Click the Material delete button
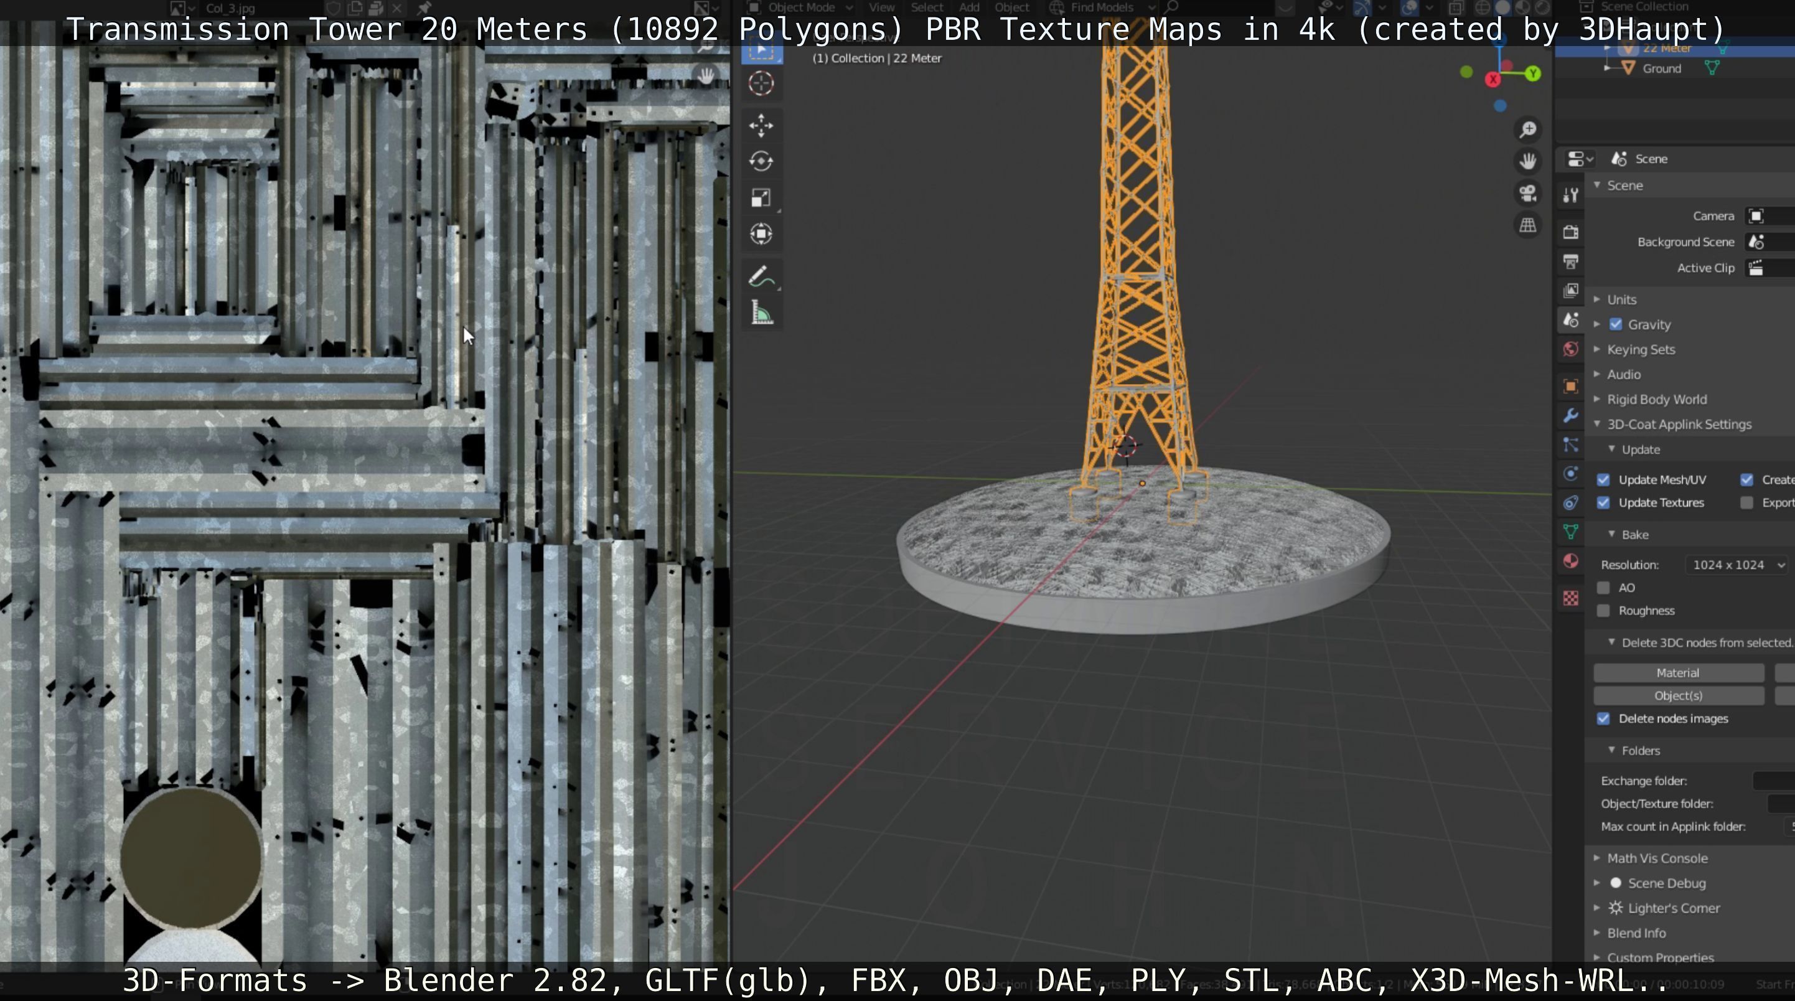The height and width of the screenshot is (1001, 1795). (1678, 673)
